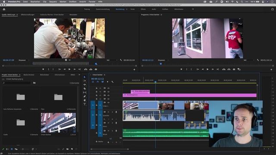Toggle the lock on the Video 1 track
The width and height of the screenshot is (276, 155).
coord(97,105)
